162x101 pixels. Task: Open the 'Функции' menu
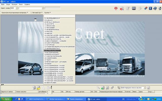point(14,5)
